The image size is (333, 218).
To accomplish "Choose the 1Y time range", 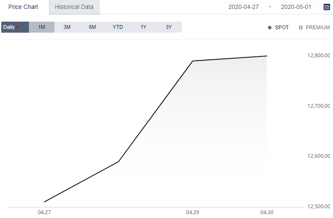I will pyautogui.click(x=144, y=27).
